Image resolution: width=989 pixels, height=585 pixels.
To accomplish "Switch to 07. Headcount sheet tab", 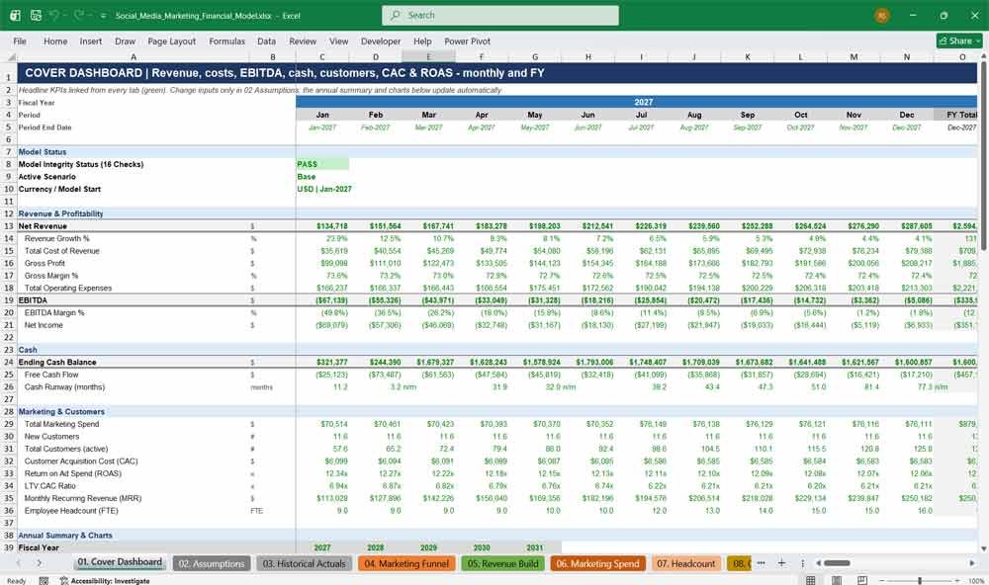I will pos(685,563).
